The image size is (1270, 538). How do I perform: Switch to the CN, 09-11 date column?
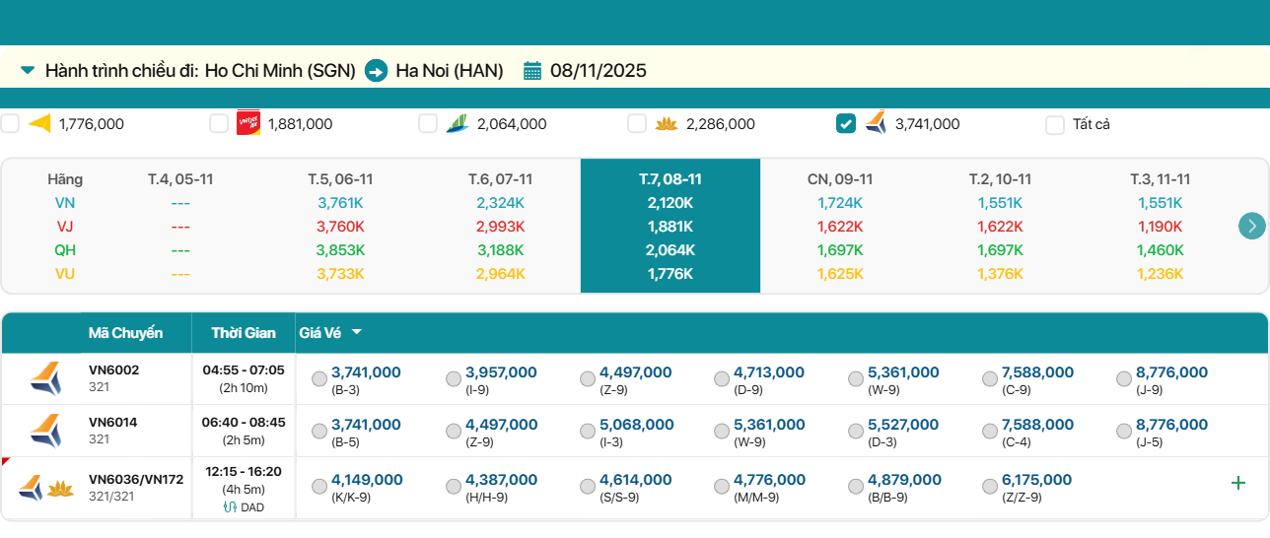[x=840, y=179]
